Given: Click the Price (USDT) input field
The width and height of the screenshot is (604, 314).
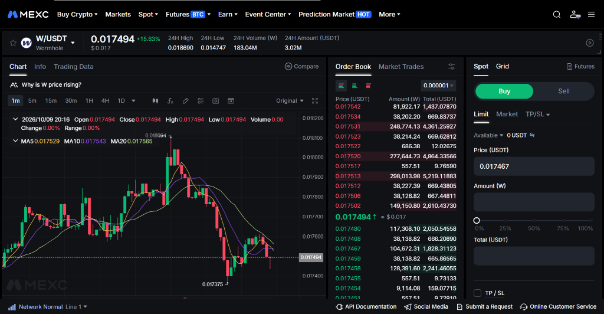Looking at the screenshot, I should 534,166.
